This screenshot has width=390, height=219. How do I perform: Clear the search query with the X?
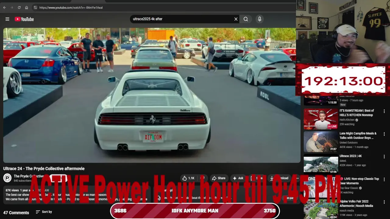236,19
